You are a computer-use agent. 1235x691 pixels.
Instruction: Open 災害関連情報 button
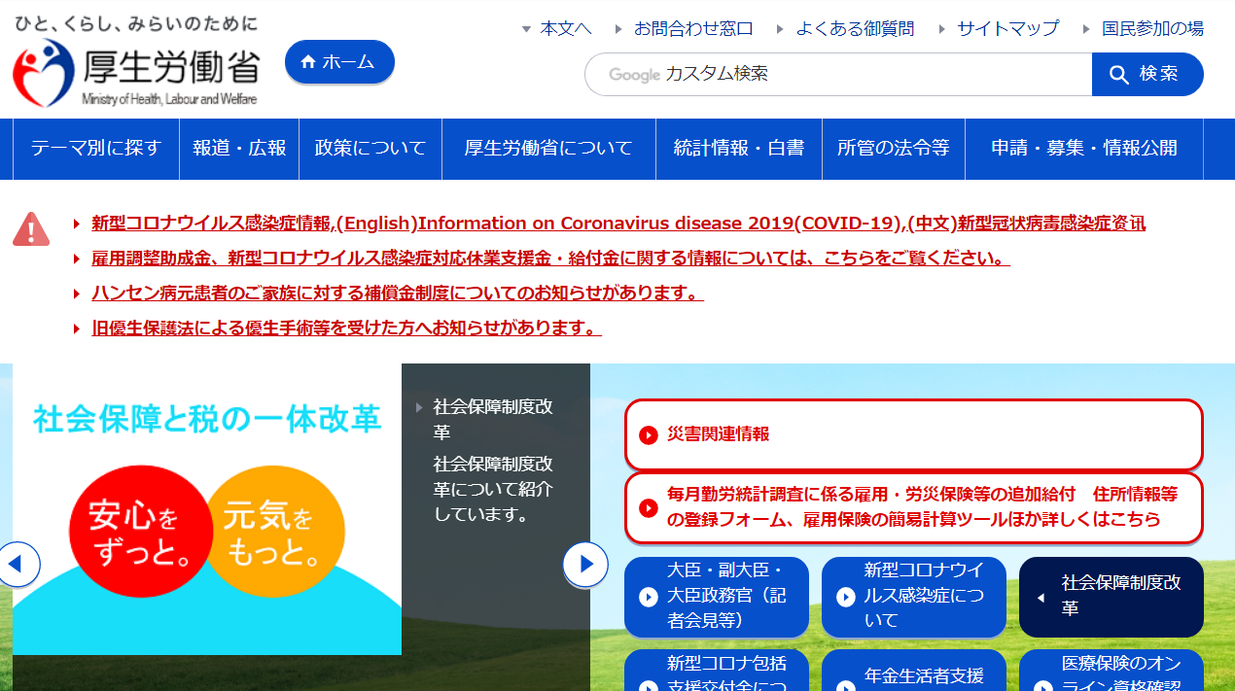coord(913,434)
